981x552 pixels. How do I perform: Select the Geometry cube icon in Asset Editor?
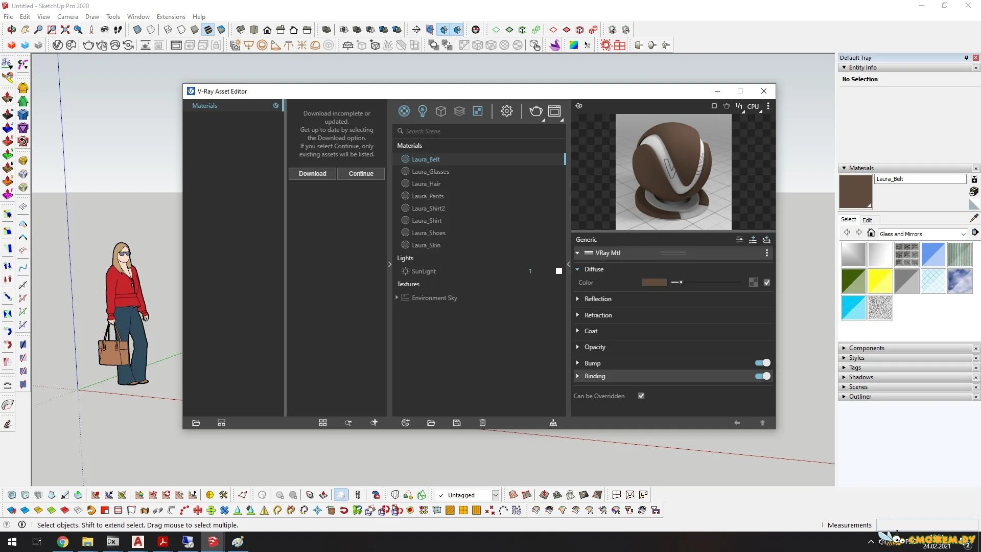pyautogui.click(x=440, y=111)
